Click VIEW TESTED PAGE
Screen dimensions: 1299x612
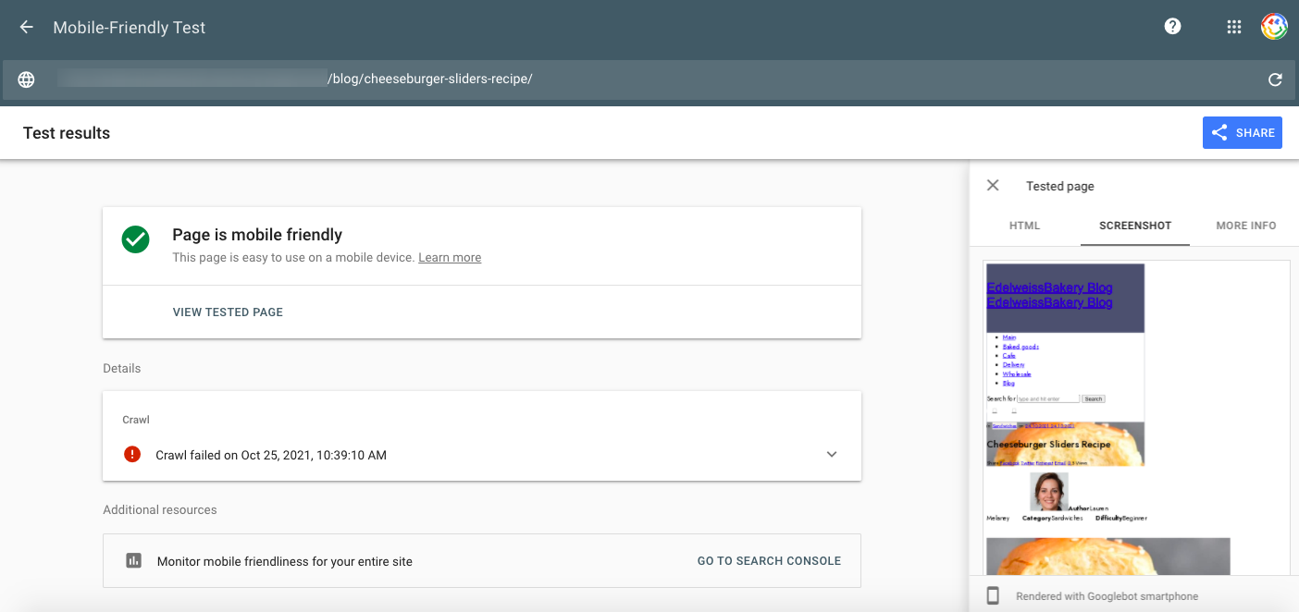(x=228, y=312)
